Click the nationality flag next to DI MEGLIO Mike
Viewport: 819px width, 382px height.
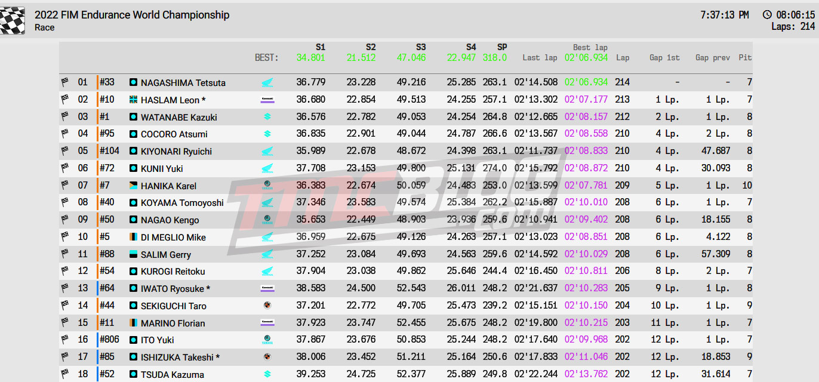(x=134, y=237)
